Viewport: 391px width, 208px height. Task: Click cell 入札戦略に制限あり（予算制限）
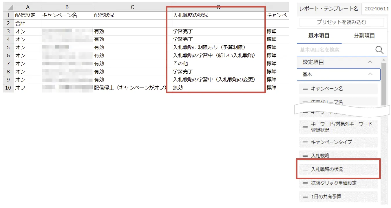point(219,48)
